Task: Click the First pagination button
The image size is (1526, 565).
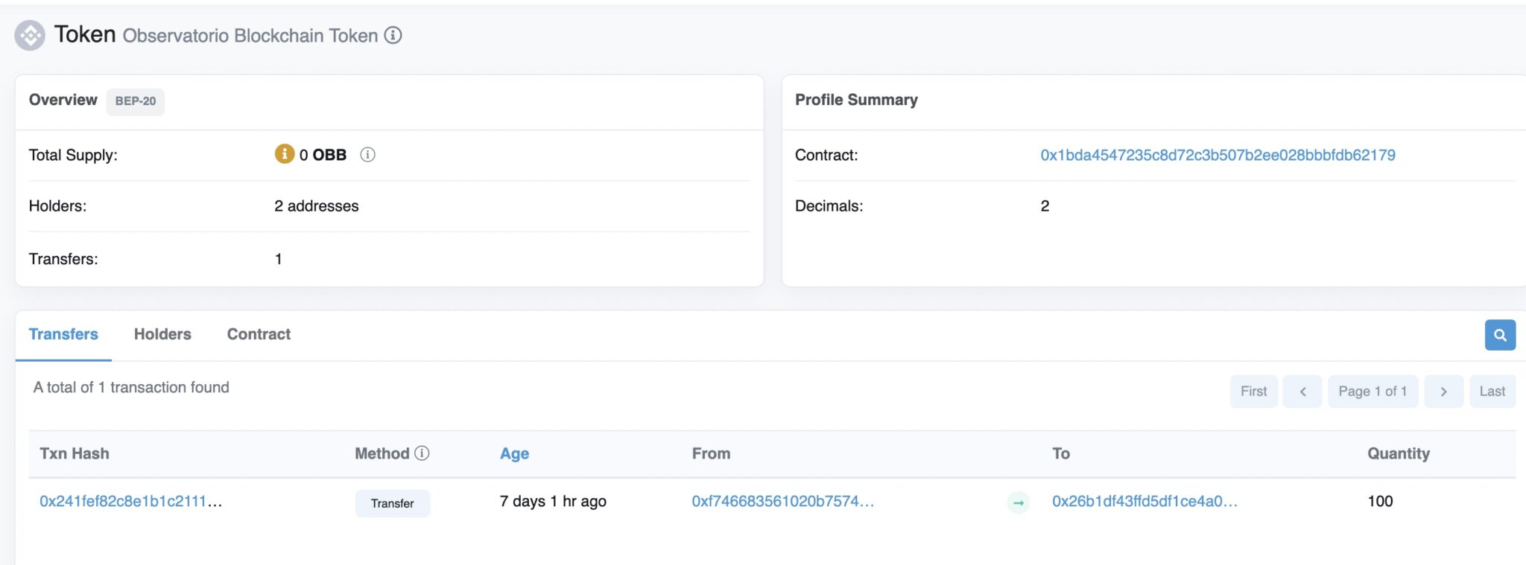Action: [1253, 392]
